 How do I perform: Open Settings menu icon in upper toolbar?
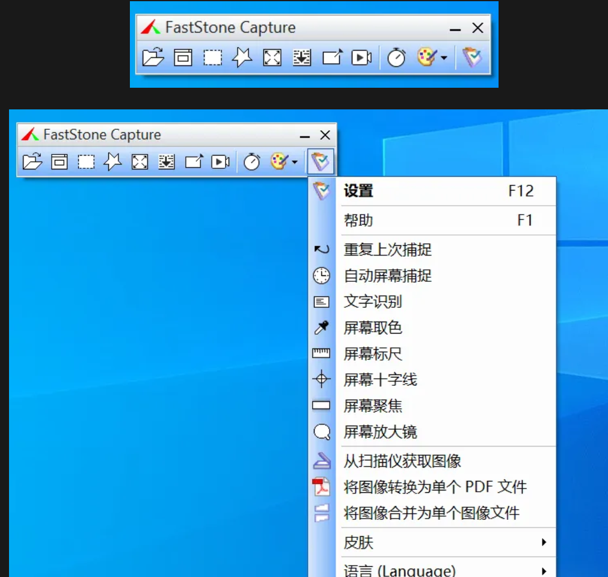472,57
